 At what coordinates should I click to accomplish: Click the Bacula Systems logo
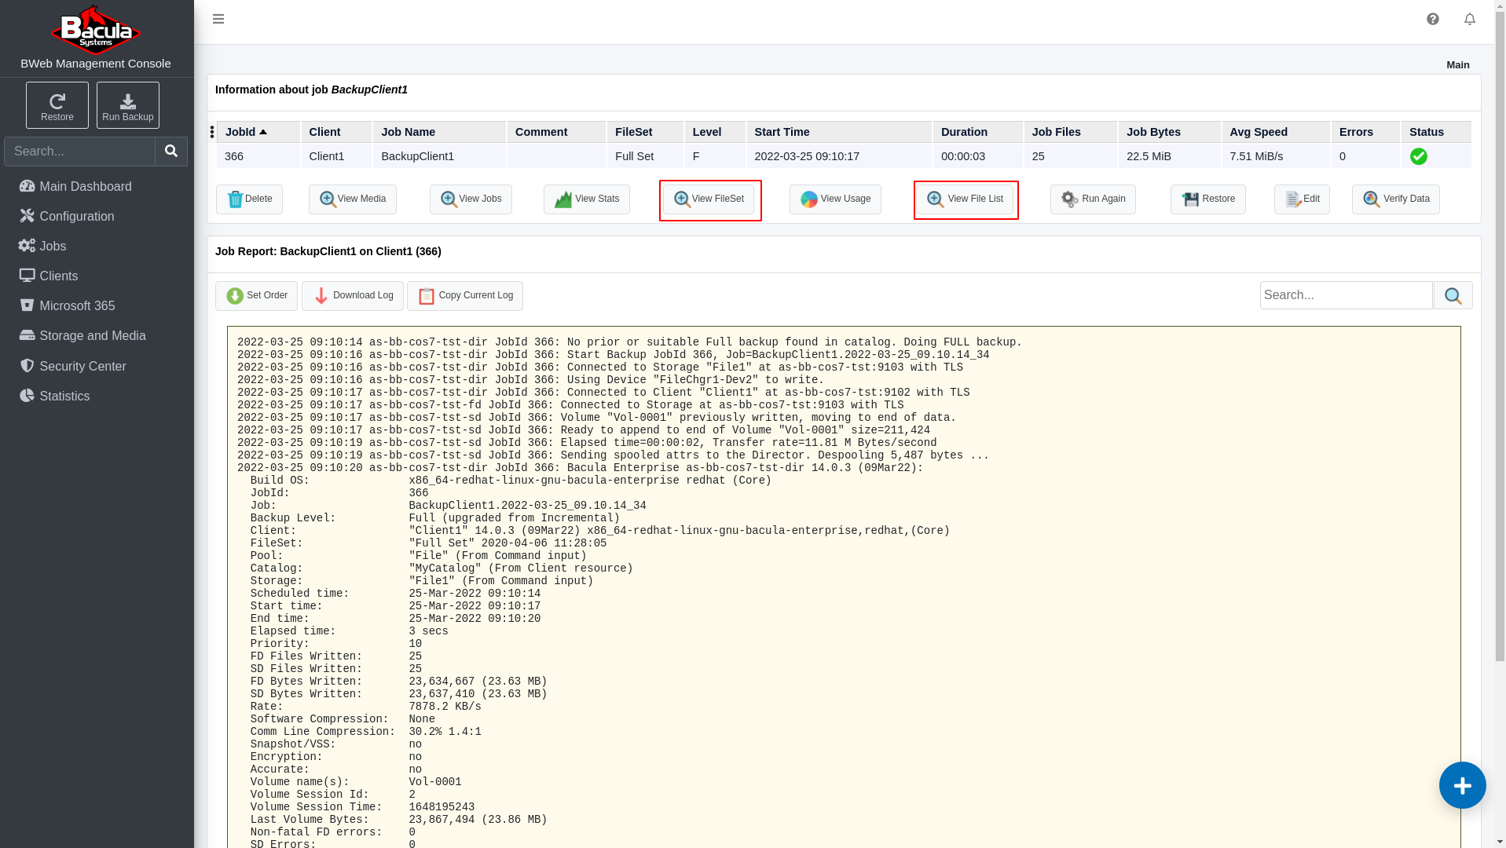click(96, 30)
